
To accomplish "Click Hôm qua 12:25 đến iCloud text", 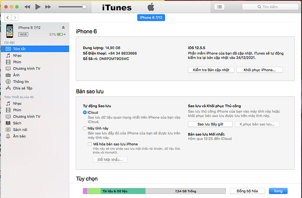I will [x=210, y=138].
